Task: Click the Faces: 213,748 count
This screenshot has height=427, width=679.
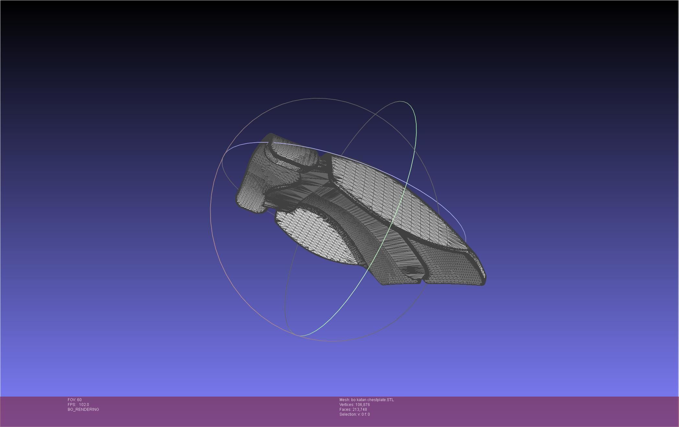Action: [x=353, y=410]
